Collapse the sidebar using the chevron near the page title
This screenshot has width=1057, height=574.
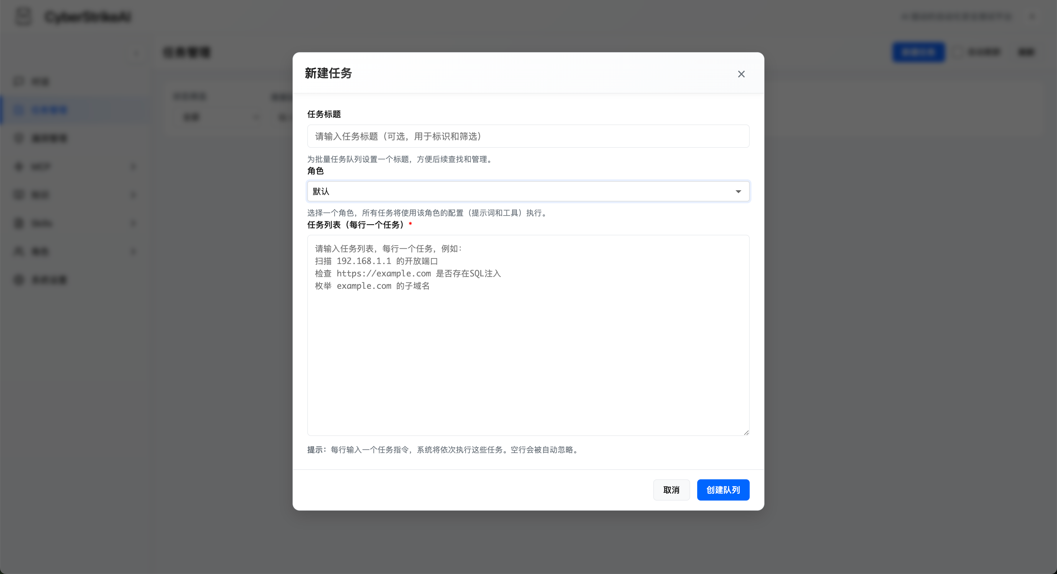137,53
